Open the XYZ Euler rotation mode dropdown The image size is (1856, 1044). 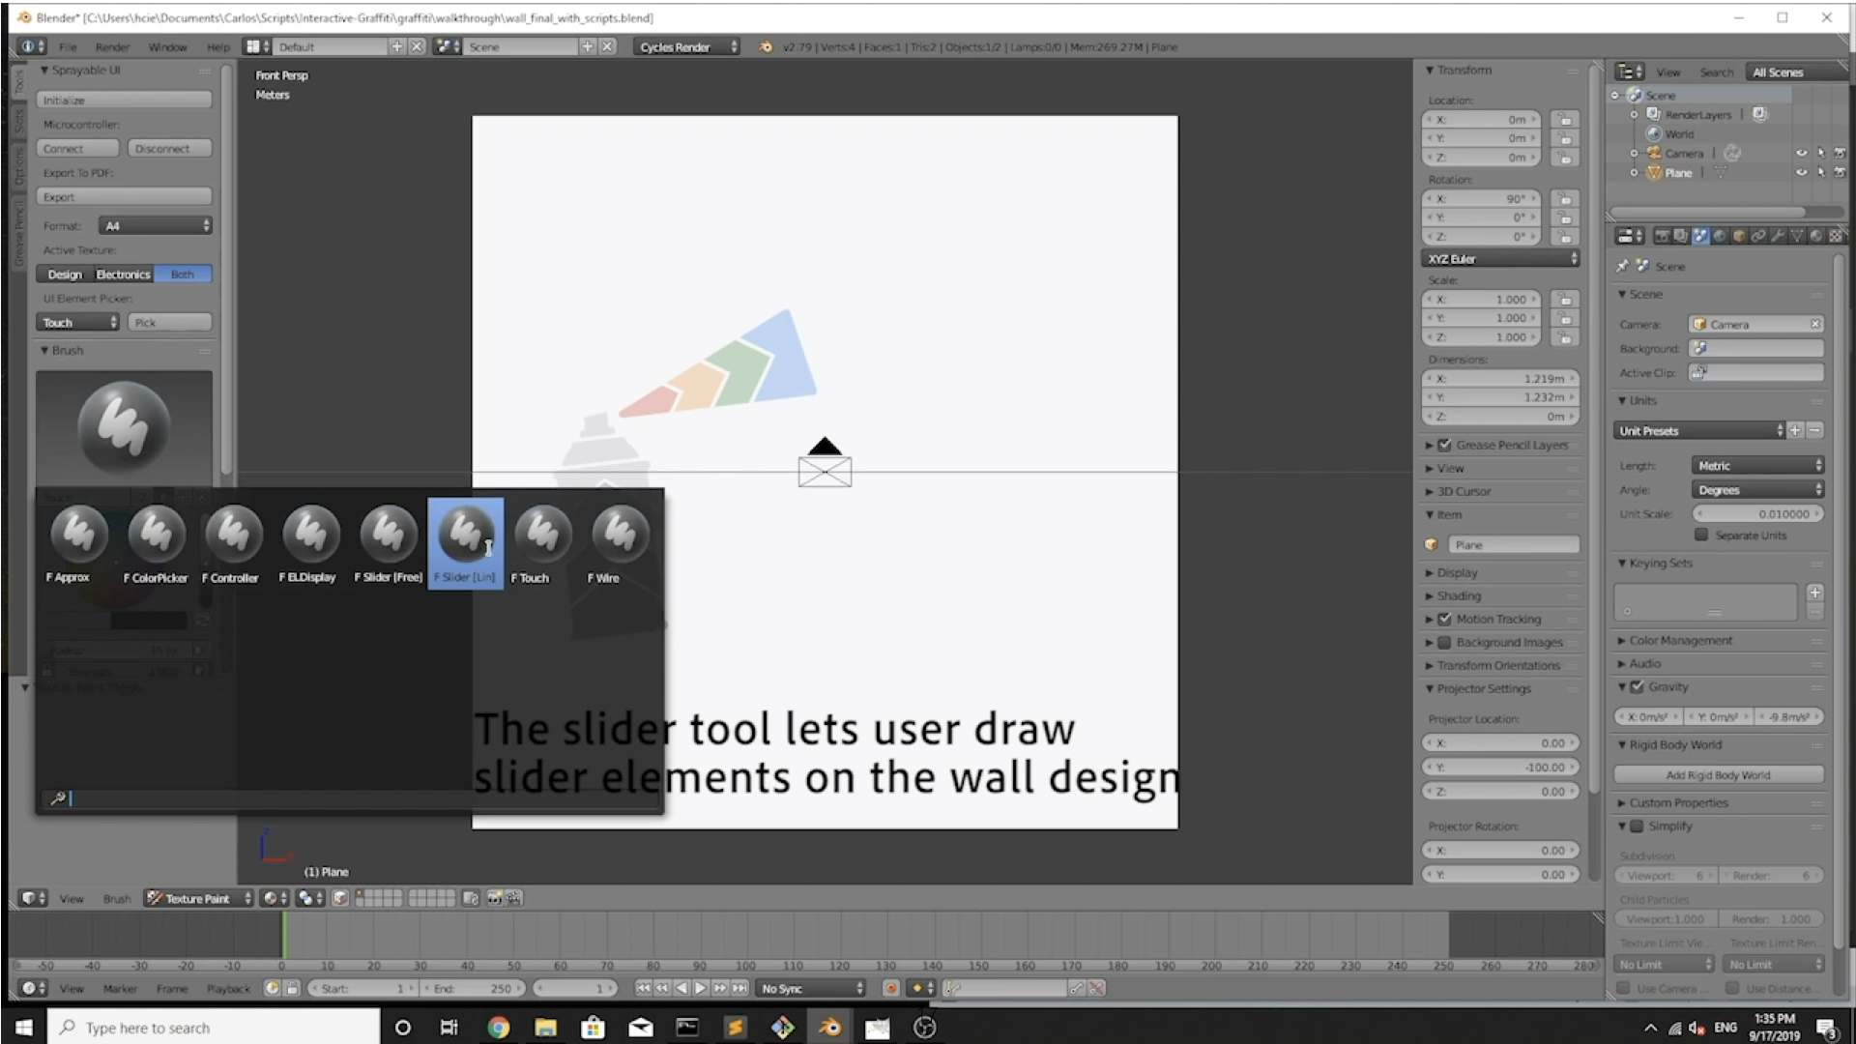point(1500,258)
